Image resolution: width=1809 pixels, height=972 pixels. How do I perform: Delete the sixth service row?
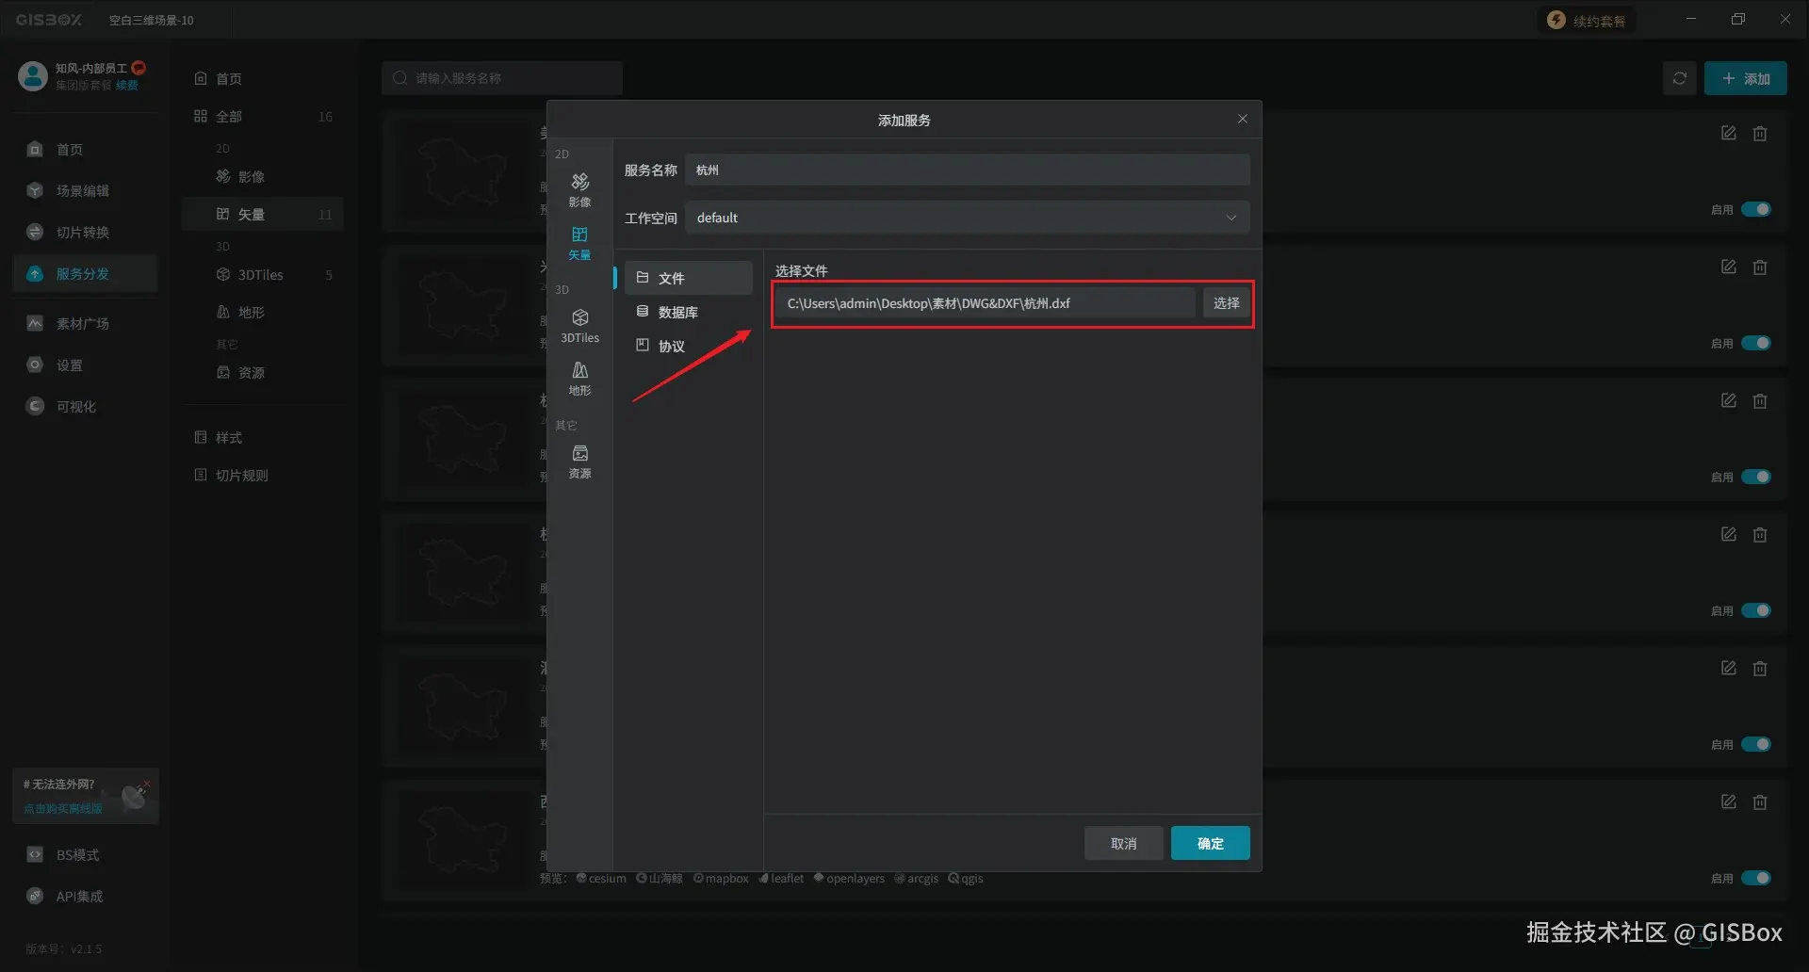[x=1759, y=802]
